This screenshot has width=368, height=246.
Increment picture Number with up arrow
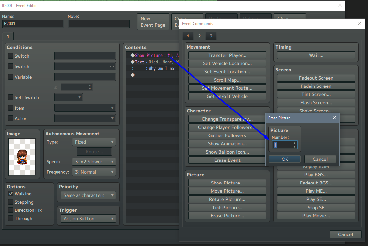294,143
